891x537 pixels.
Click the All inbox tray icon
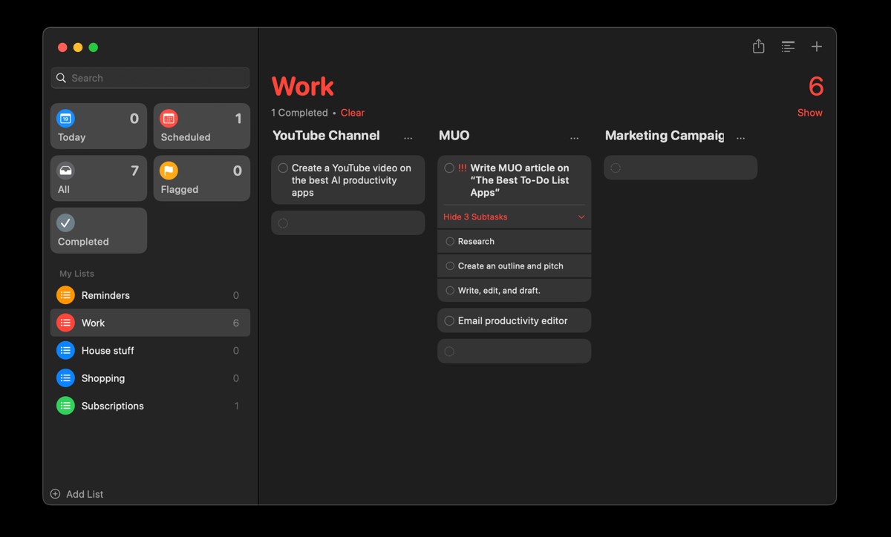[x=66, y=171]
